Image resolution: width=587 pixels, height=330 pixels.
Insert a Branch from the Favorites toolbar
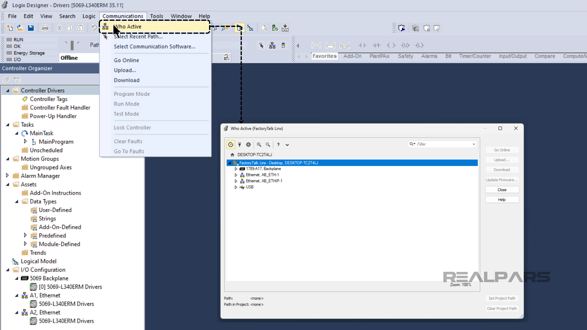point(330,46)
